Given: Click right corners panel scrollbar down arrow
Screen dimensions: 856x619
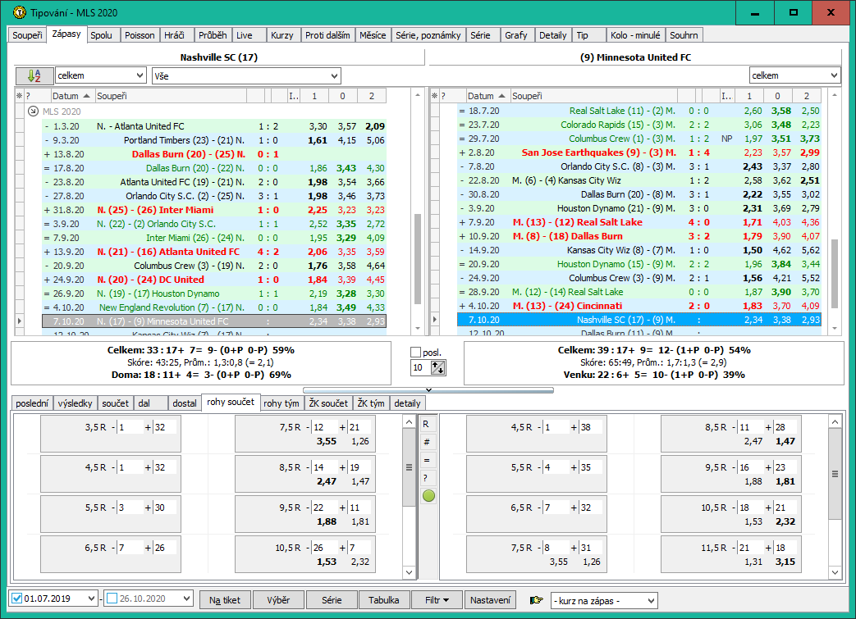Looking at the screenshot, I should pos(835,572).
